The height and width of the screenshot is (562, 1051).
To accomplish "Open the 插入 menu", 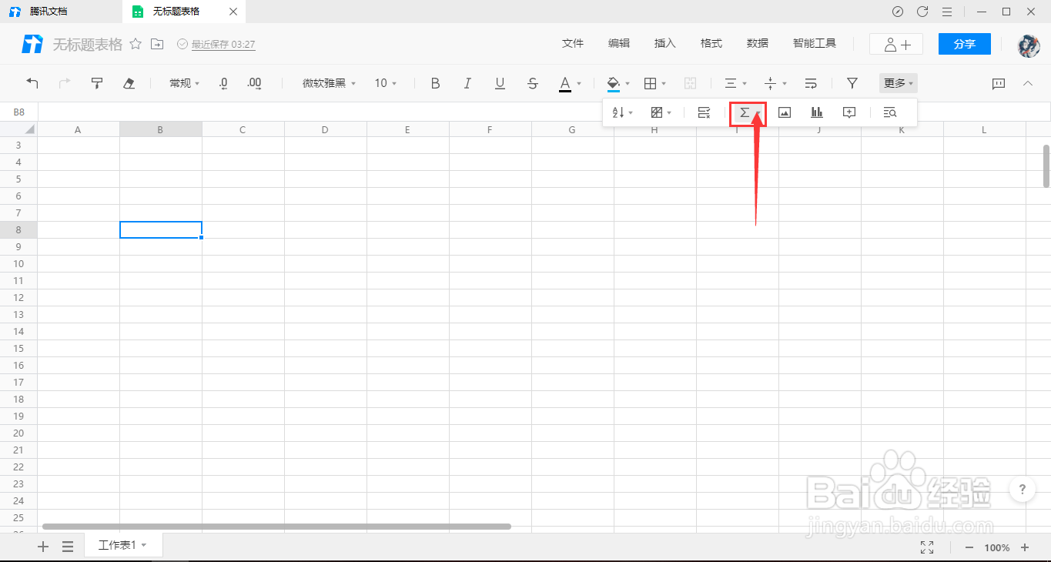I will 665,44.
